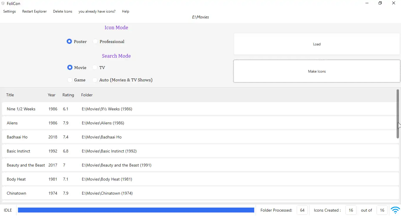Open the Settings menu

tap(9, 11)
